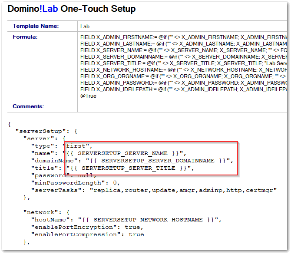
Task: Click the "type": "first" JSON line
Action: pos(62,146)
